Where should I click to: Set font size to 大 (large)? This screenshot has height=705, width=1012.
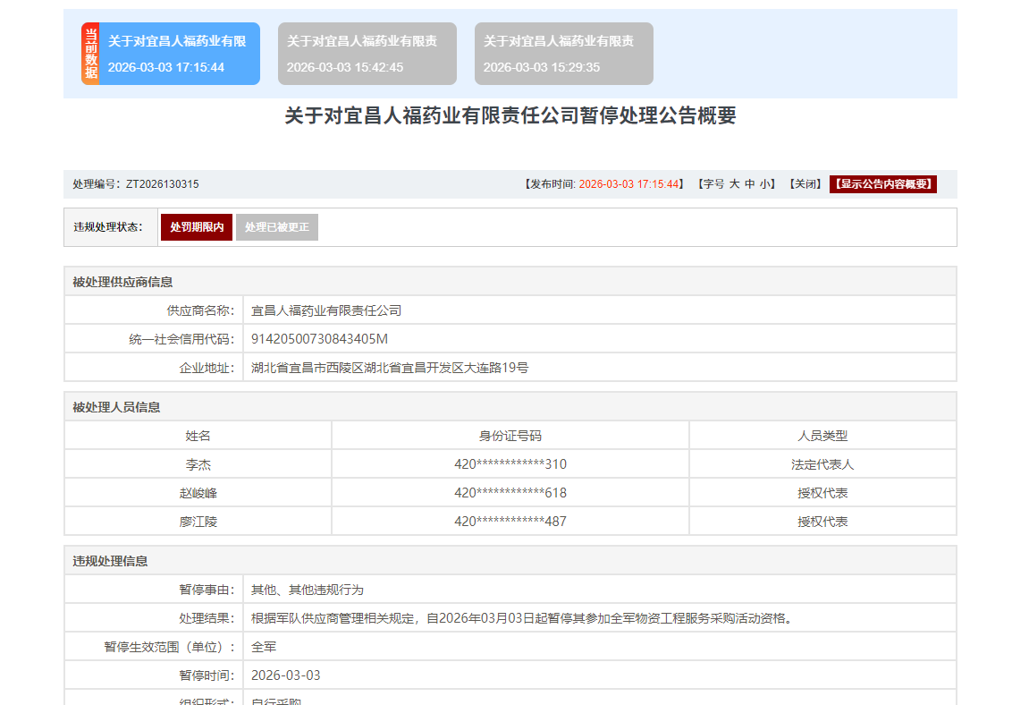point(734,184)
